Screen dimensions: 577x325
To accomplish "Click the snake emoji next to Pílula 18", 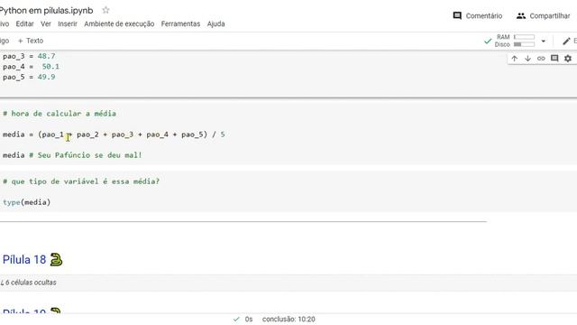I will pyautogui.click(x=56, y=259).
